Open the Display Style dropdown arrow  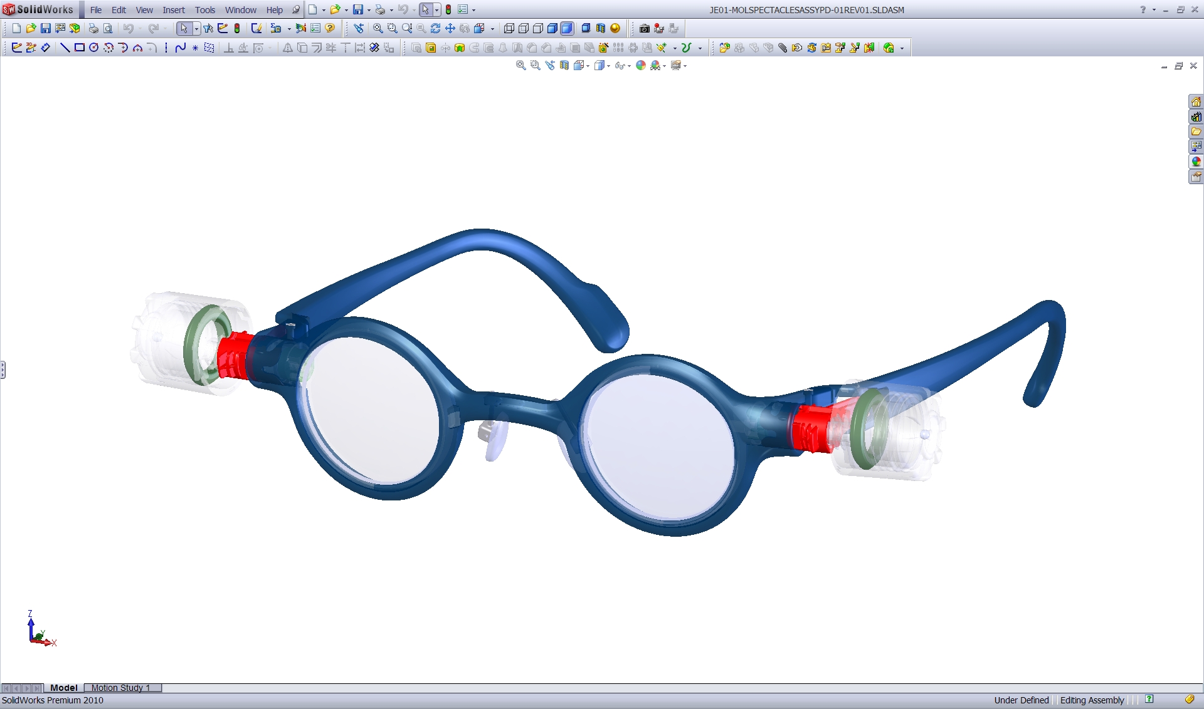click(x=608, y=65)
